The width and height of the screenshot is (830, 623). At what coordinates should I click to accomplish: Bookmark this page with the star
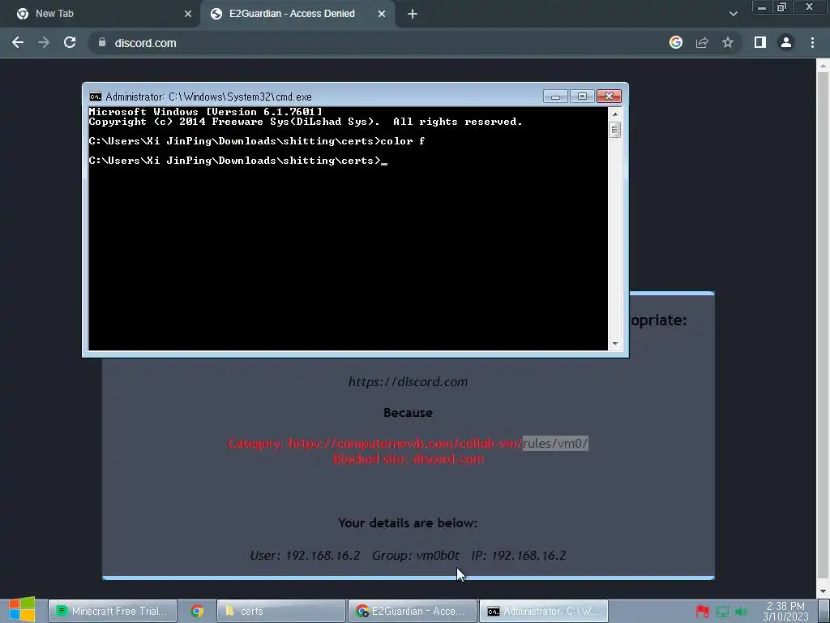coord(728,42)
